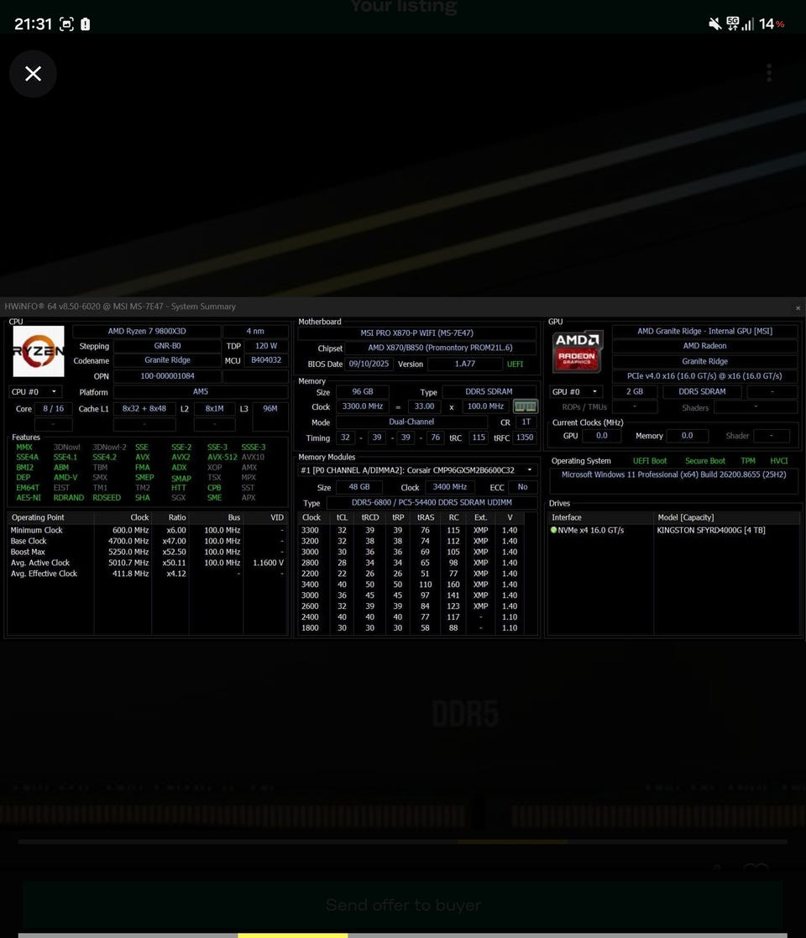The image size is (806, 938).
Task: Click the Model [Capacity] column header
Action: 726,517
